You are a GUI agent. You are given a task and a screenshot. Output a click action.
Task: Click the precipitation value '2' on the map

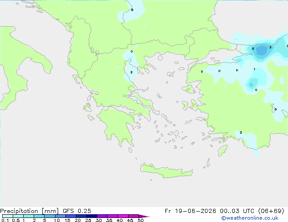[x=253, y=48]
